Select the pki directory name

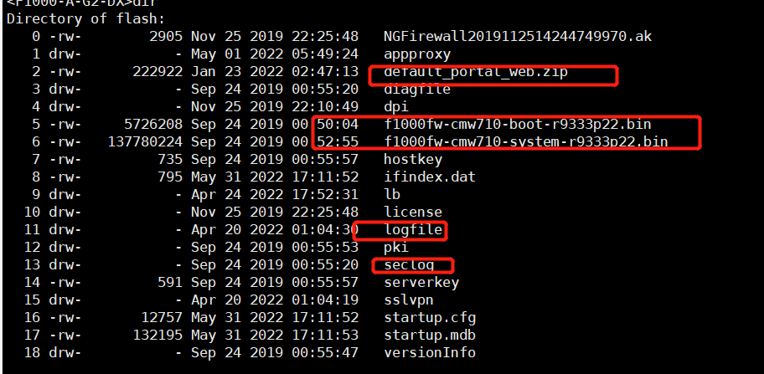[x=396, y=248]
